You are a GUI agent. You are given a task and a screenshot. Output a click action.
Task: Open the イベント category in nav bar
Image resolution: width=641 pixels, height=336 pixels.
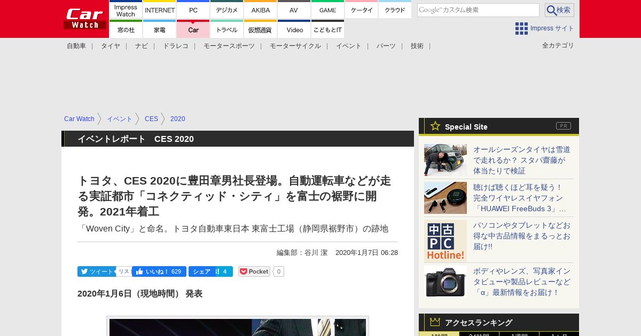(x=349, y=46)
